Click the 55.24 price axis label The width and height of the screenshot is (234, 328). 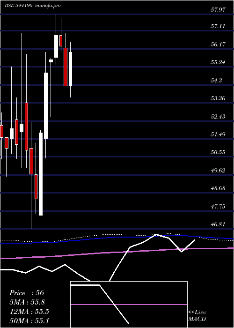click(218, 62)
